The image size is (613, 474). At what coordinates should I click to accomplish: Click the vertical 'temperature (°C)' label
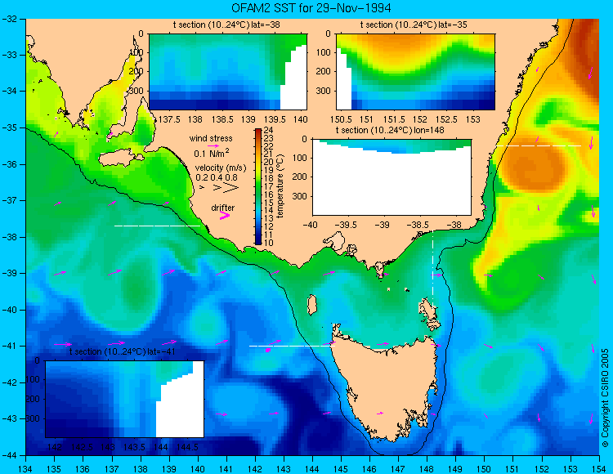click(x=280, y=186)
